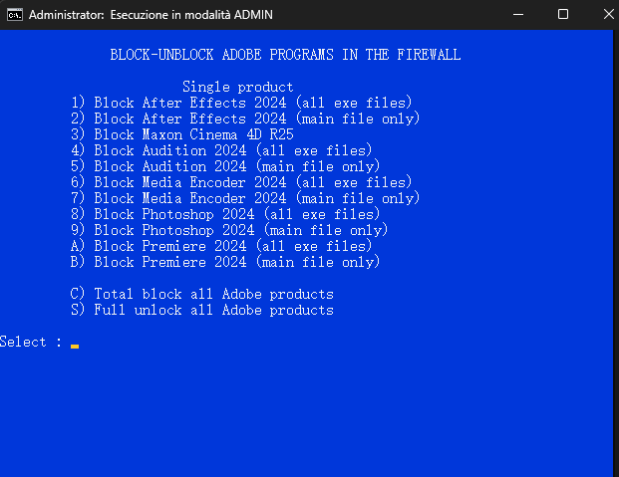Click the command prompt icon in title bar
Viewport: 619px width, 477px height.
point(15,14)
